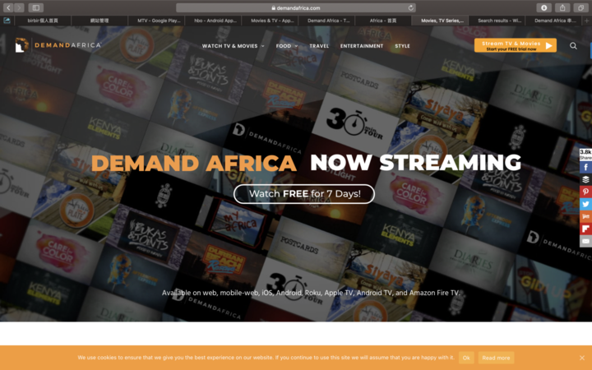Viewport: 592px width, 370px height.
Task: Click the Watch FREE for 7 Days button
Action: click(x=304, y=194)
